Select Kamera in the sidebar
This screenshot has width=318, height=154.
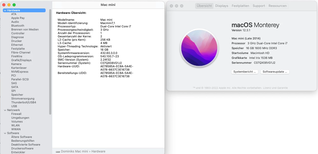(16, 64)
